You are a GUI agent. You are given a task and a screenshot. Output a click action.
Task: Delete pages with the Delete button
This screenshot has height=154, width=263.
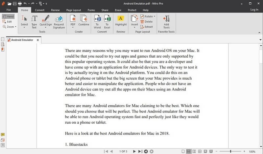click(x=147, y=22)
